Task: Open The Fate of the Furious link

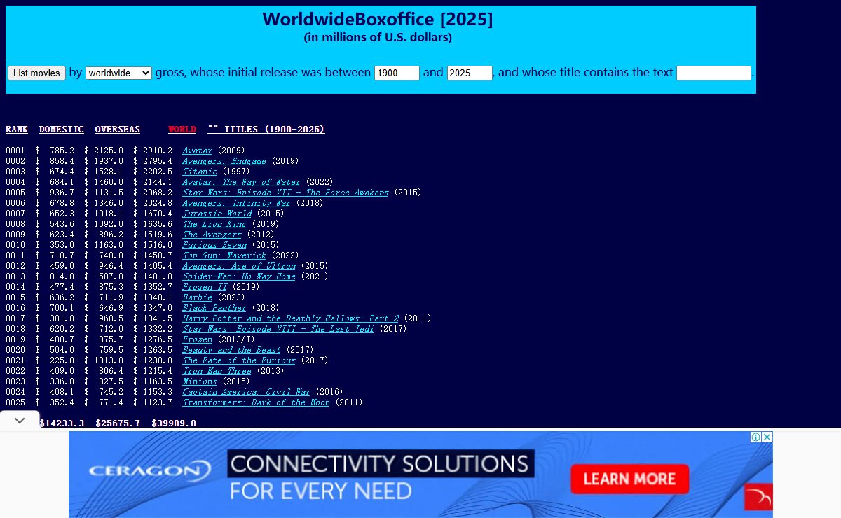Action: click(239, 360)
